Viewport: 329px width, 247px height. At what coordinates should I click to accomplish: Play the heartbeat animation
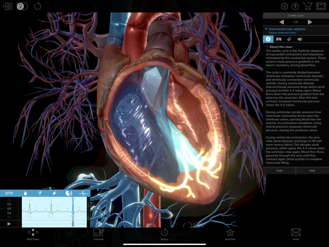9,224
